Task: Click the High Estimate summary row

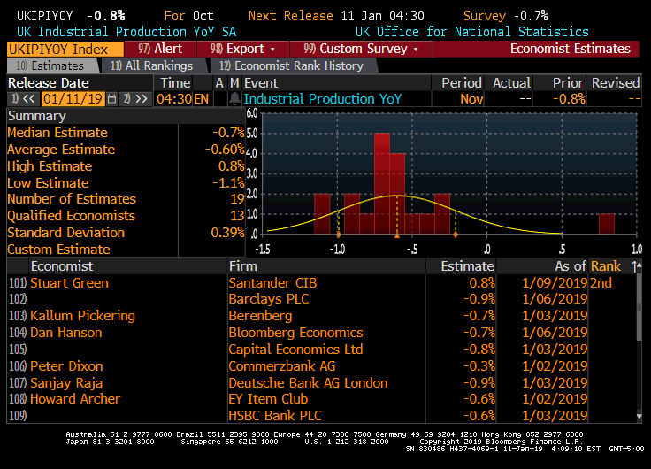Action: pos(126,166)
